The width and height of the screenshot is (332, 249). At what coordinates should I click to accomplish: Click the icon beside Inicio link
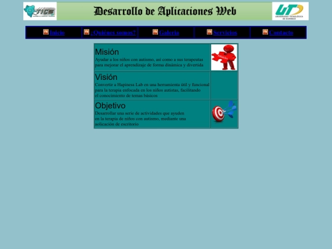[45, 32]
